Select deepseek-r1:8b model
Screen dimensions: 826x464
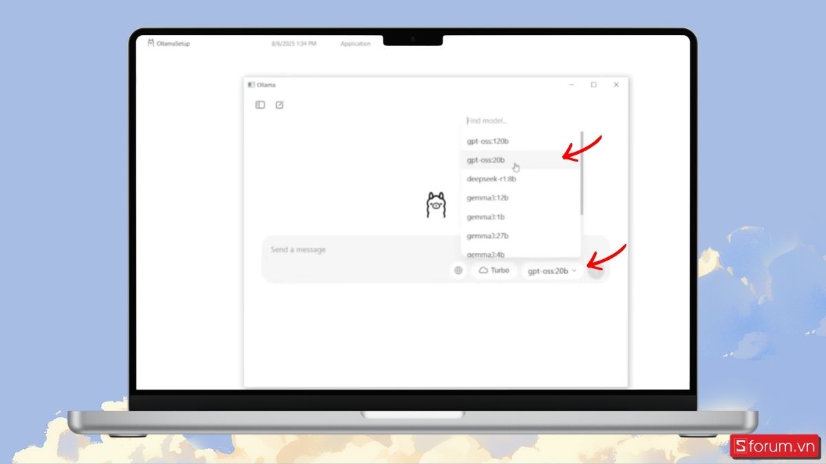point(521,179)
